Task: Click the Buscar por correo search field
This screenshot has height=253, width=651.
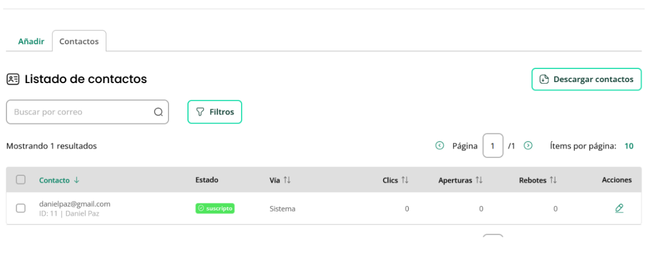Action: [x=88, y=112]
